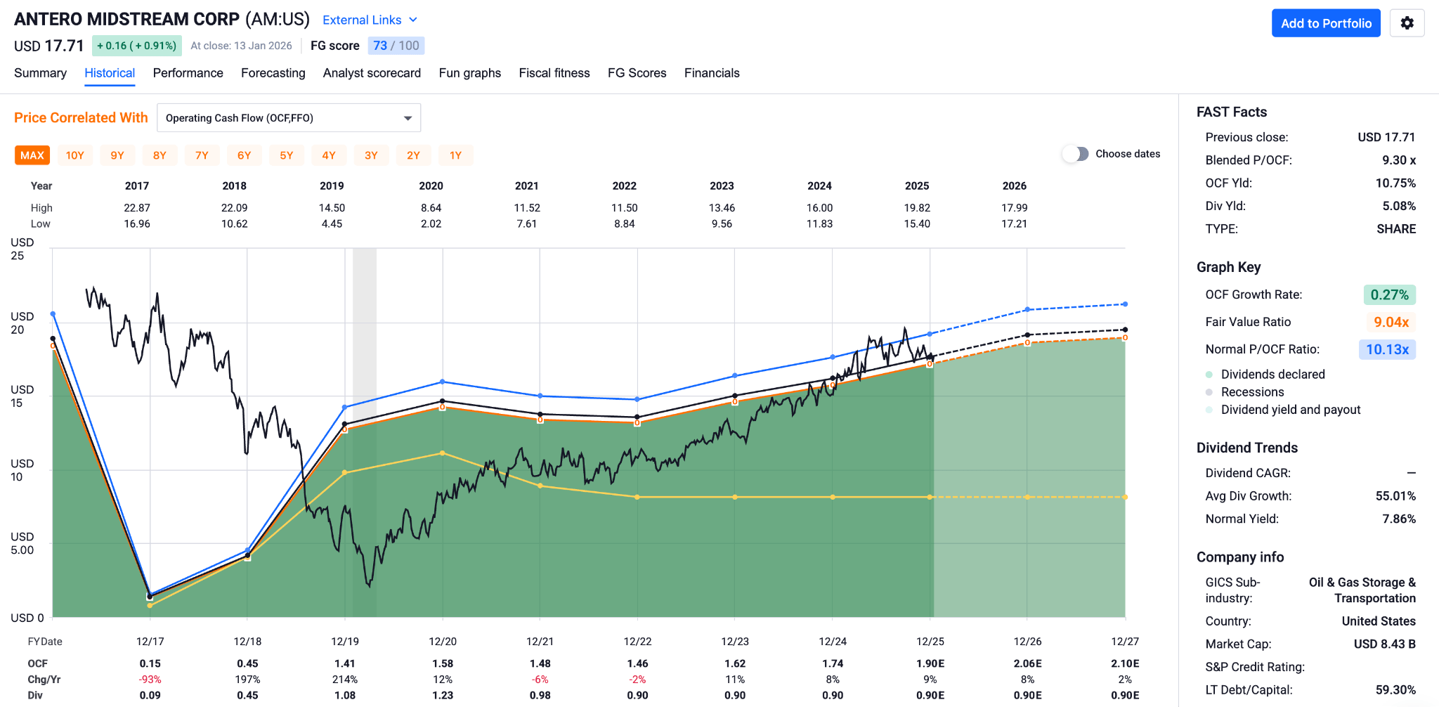
Task: Switch to the Forecasting tab
Action: point(273,73)
